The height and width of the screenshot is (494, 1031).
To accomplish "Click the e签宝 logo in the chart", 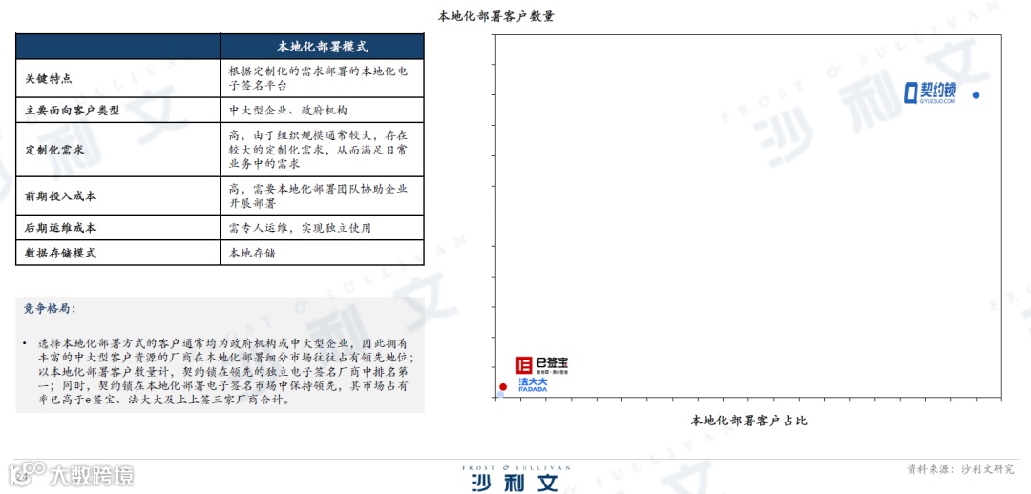I will [542, 365].
